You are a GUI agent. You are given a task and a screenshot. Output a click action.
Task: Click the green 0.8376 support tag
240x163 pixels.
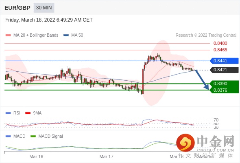tap(224, 90)
